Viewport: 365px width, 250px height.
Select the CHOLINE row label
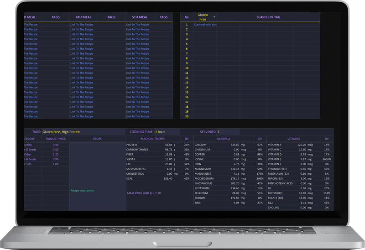pyautogui.click(x=273, y=208)
